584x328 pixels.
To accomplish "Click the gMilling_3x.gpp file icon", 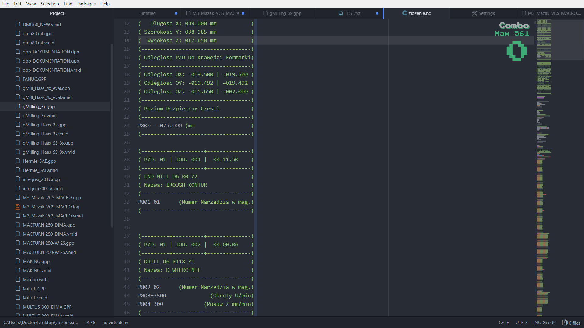I will point(18,106).
